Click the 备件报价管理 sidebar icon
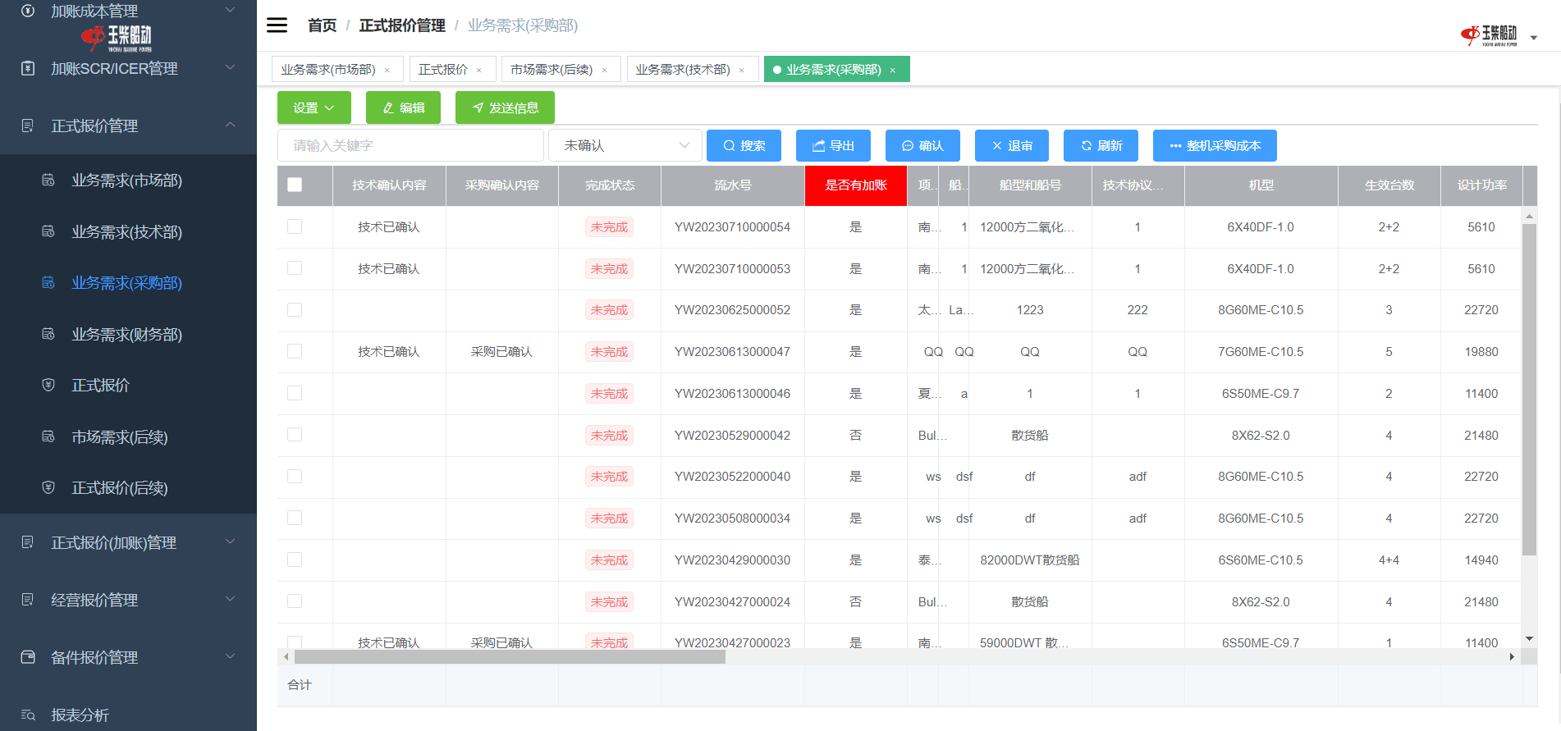The width and height of the screenshot is (1561, 731). (28, 657)
